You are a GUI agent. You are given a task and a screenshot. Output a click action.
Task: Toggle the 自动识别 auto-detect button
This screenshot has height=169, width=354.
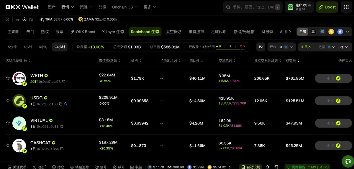(x=250, y=167)
